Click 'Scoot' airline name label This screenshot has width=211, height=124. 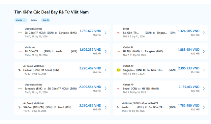point(126,29)
